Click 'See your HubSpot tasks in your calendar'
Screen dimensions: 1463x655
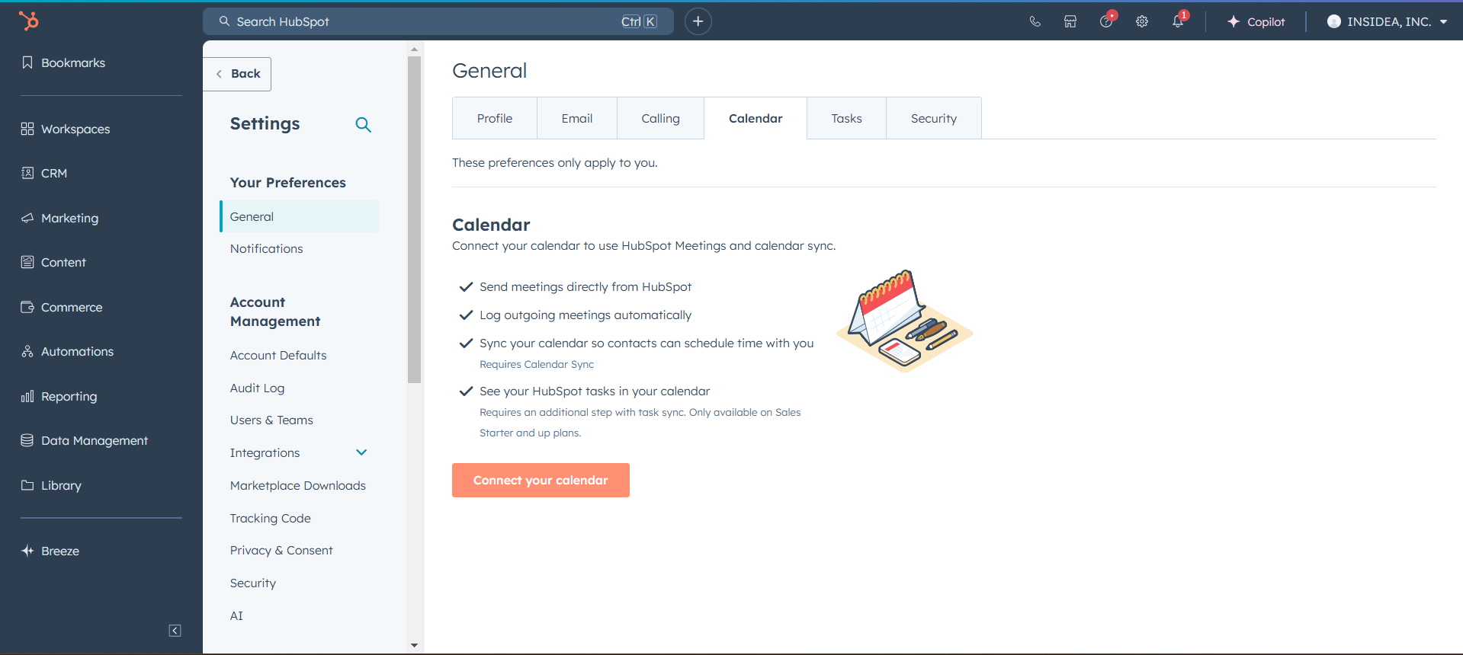[x=595, y=391]
